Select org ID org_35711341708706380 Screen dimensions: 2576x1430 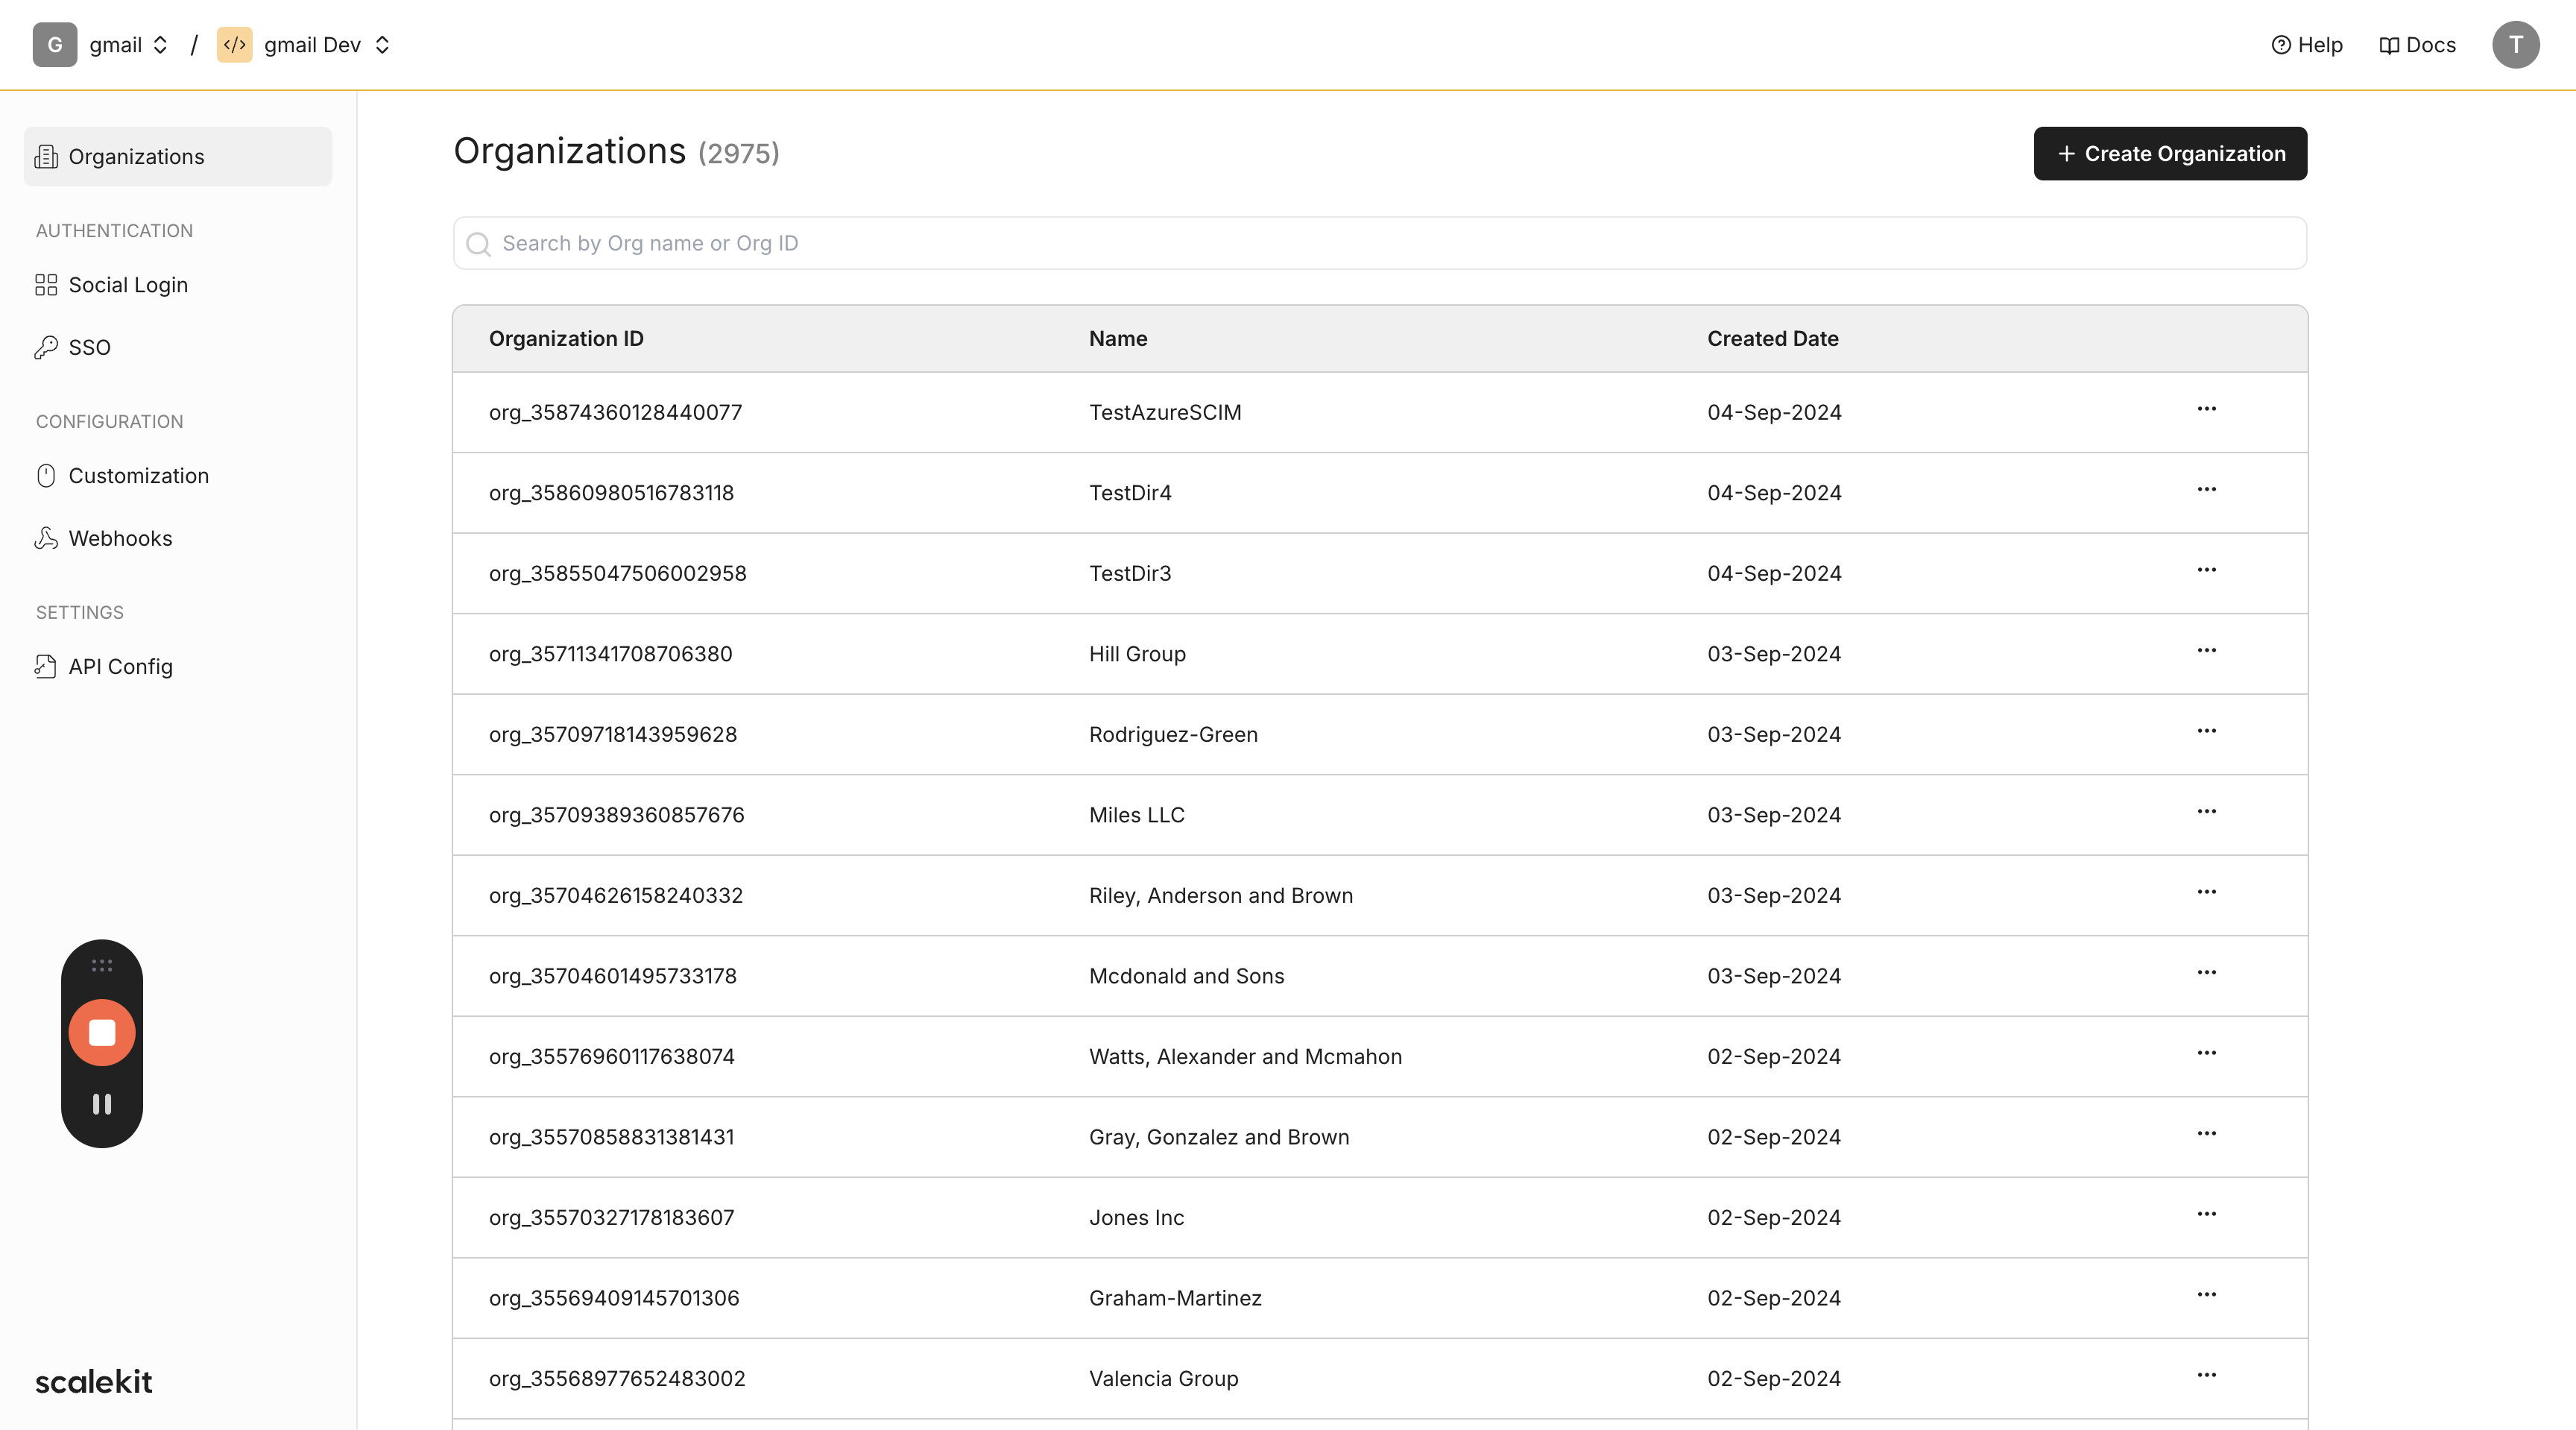(x=610, y=654)
